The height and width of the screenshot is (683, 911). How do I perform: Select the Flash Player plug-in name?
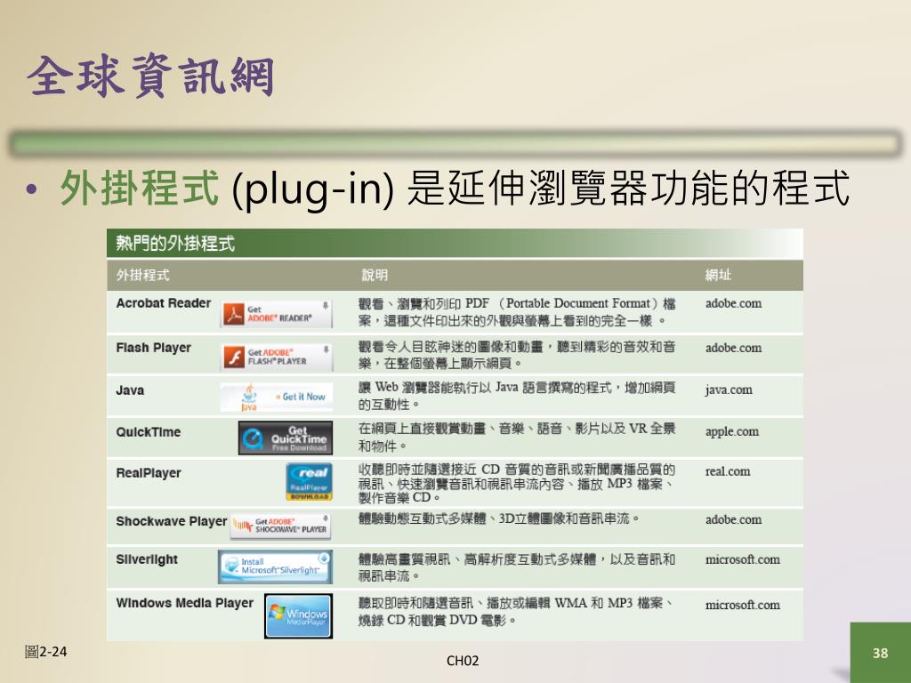click(153, 348)
